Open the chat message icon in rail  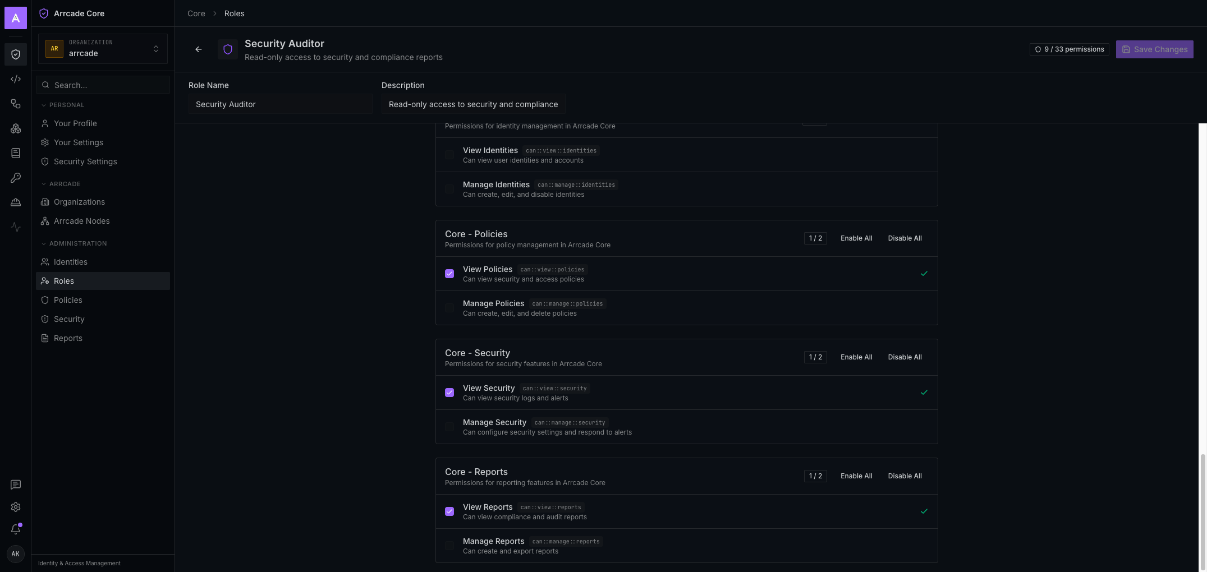16,485
